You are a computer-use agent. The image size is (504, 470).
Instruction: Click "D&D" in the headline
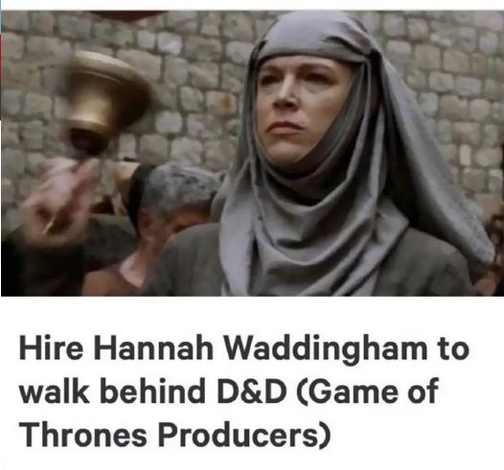point(251,392)
